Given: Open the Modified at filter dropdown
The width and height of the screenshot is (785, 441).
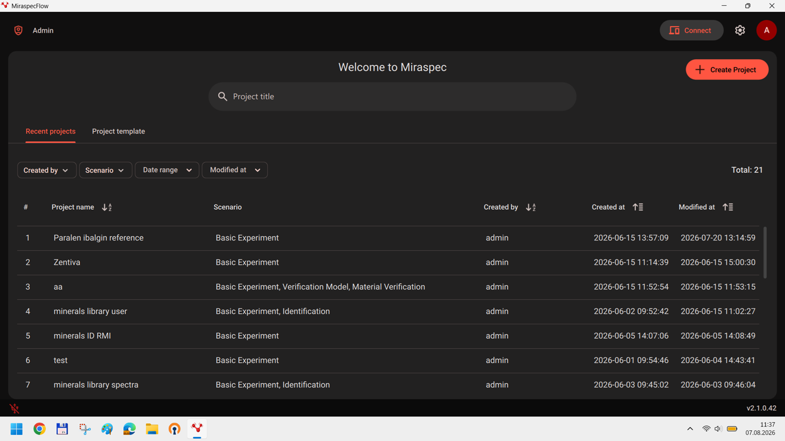Looking at the screenshot, I should tap(235, 170).
